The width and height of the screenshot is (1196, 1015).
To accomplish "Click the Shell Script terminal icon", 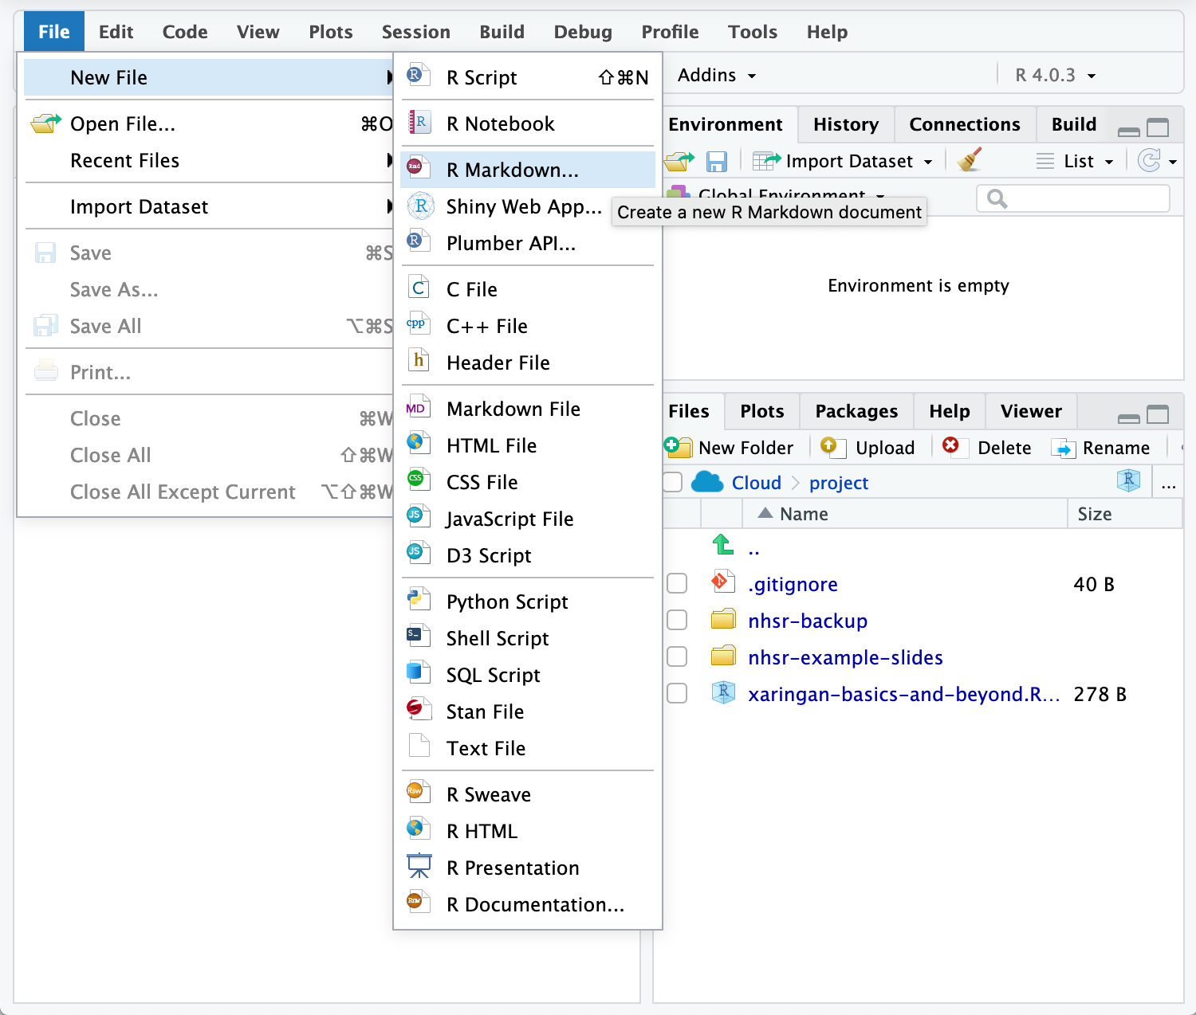I will click(418, 636).
